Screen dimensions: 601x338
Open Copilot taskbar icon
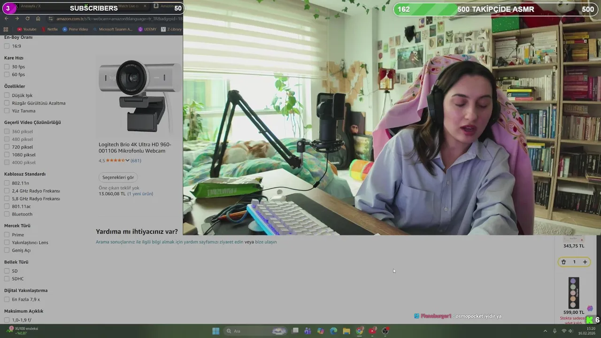[320, 331]
